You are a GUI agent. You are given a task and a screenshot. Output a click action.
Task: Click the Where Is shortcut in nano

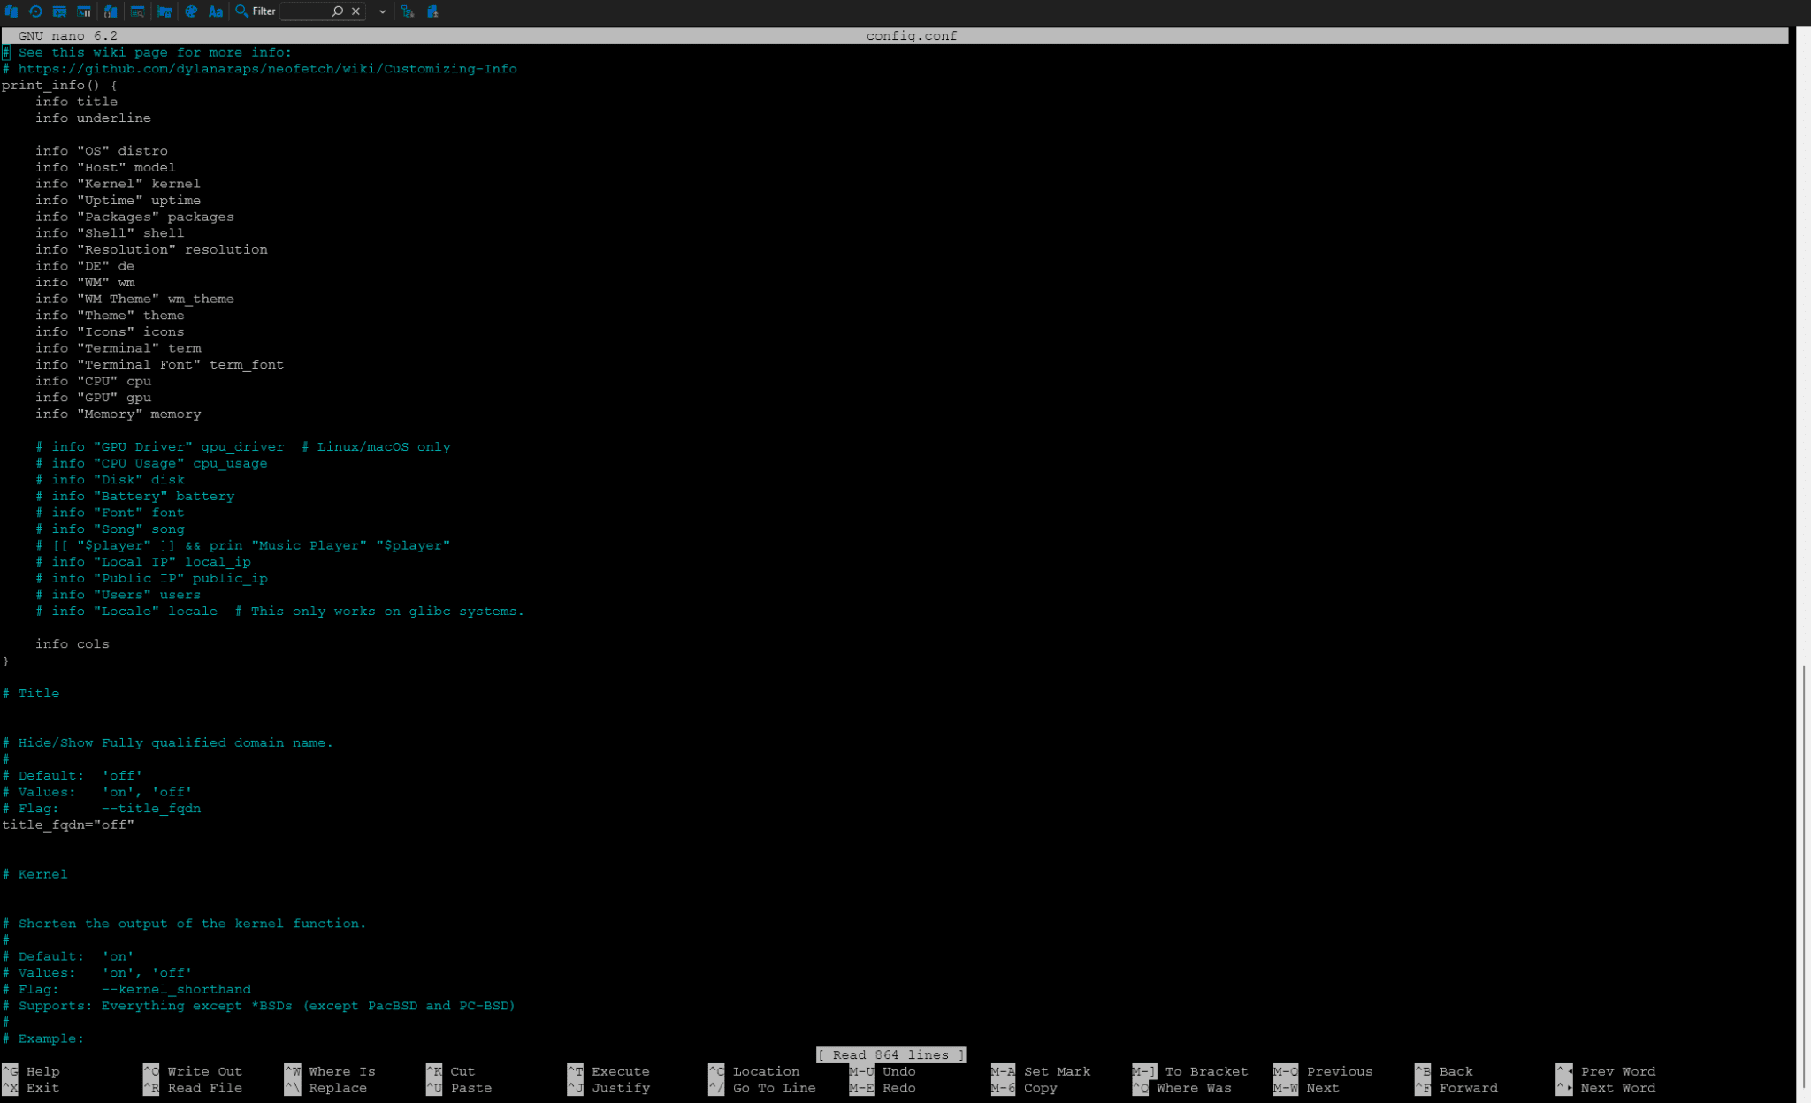coord(341,1071)
